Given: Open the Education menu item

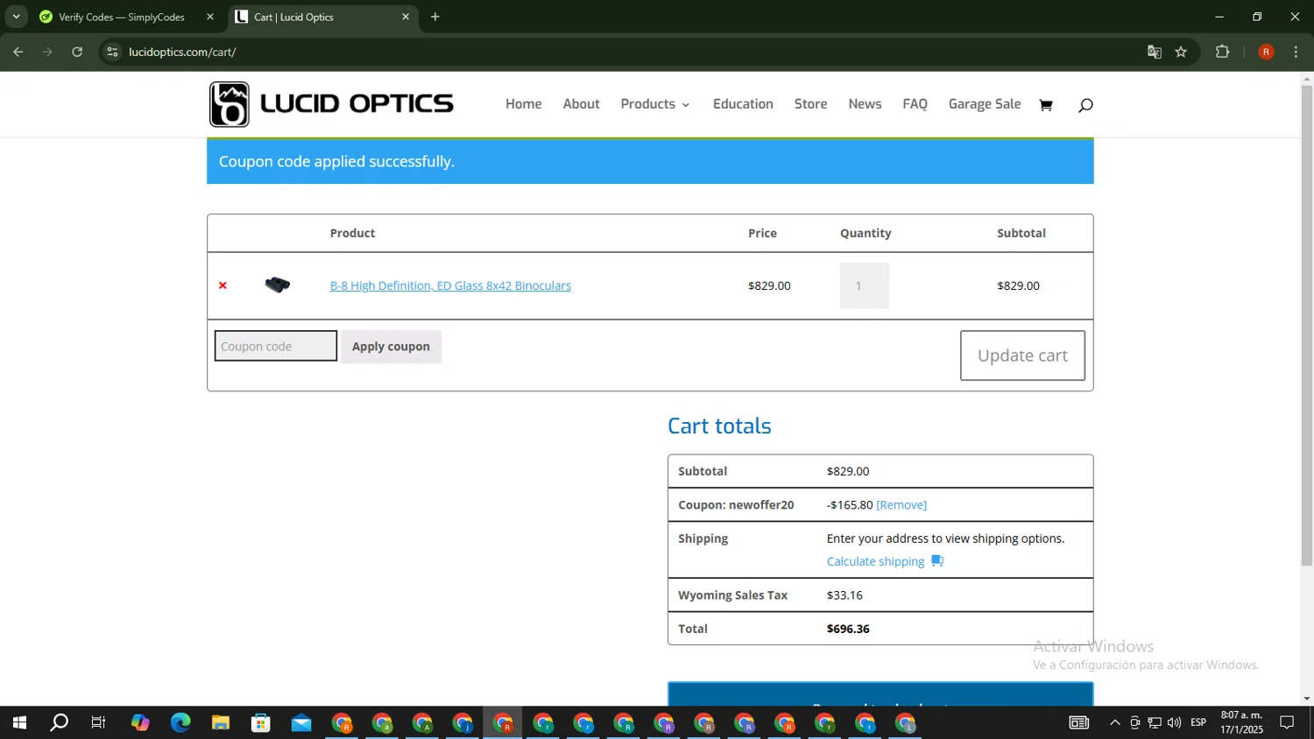Looking at the screenshot, I should click(x=743, y=104).
